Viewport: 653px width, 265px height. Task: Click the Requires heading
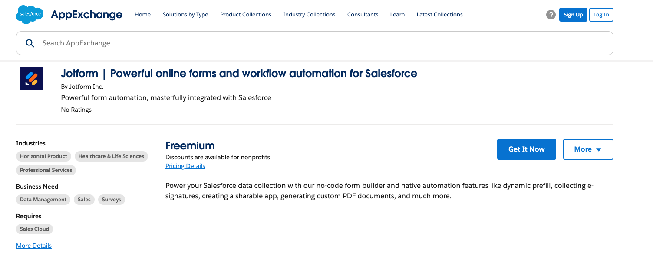(29, 216)
